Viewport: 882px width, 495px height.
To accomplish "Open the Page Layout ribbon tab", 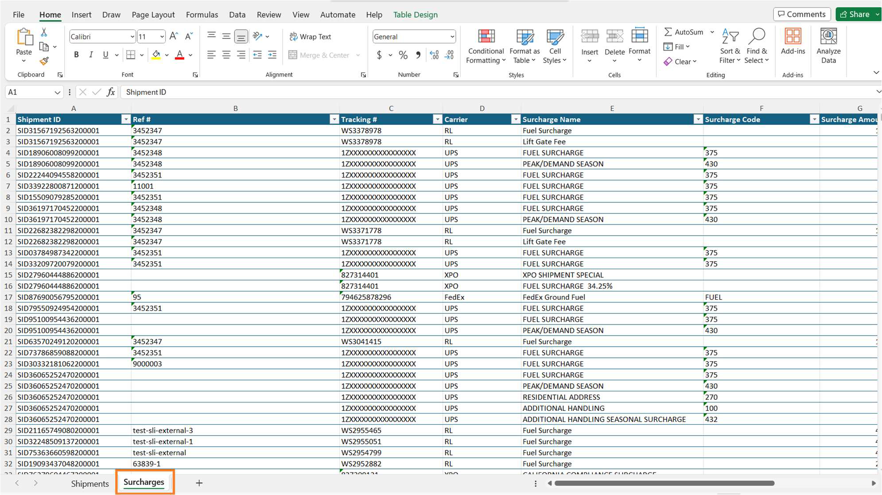I will coord(153,15).
